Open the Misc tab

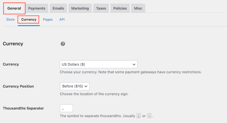pos(138,8)
